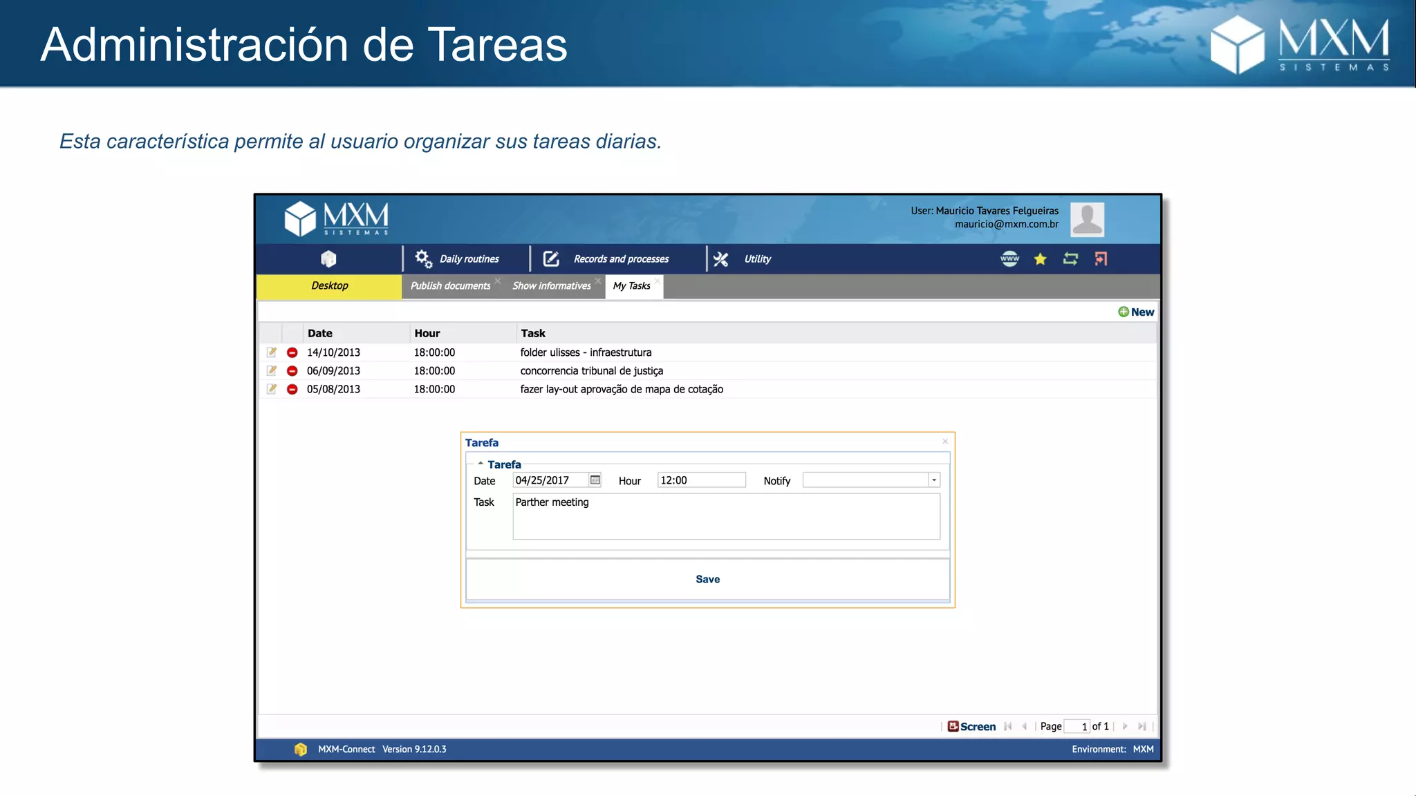Click the New task button
This screenshot has height=796, width=1416.
coord(1136,312)
